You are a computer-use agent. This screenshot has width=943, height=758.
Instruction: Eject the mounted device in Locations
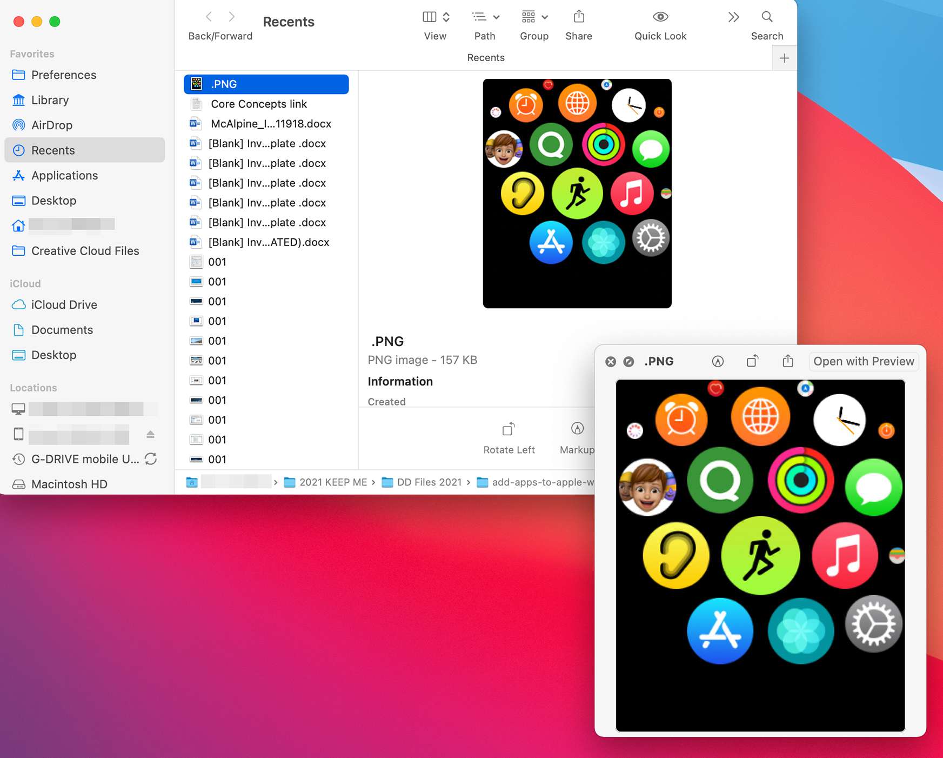pyautogui.click(x=151, y=434)
